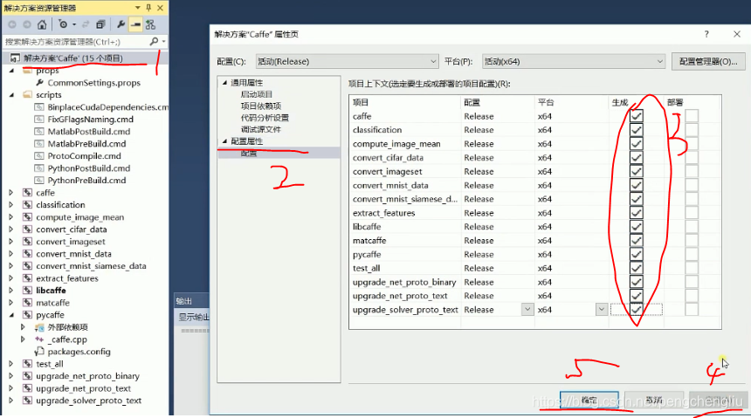
Task: Select MatlabPreBuild.cmd in the tree
Action: (86, 144)
